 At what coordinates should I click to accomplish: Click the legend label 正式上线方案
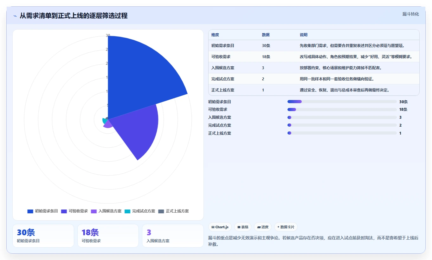pyautogui.click(x=177, y=211)
